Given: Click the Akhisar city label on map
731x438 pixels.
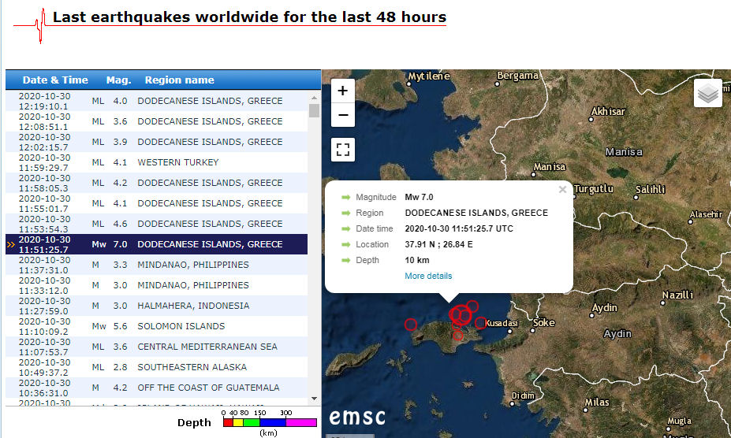Looking at the screenshot, I should coord(608,111).
